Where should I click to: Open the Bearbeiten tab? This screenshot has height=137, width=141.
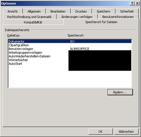click(58, 11)
